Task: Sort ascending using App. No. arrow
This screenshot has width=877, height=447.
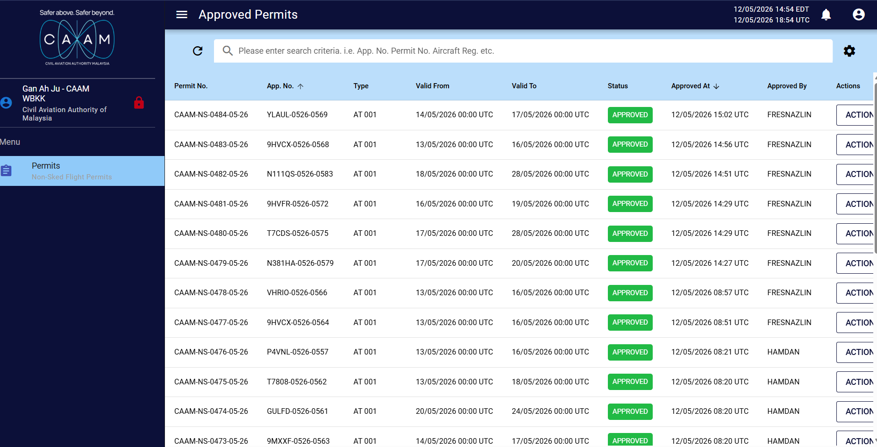Action: click(x=300, y=86)
